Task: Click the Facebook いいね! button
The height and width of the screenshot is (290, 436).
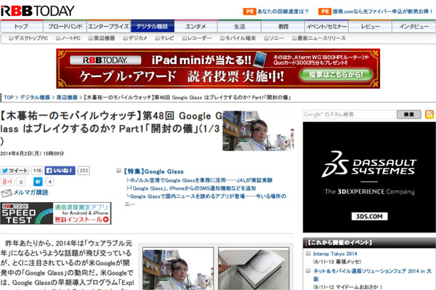Action: pos(60,171)
